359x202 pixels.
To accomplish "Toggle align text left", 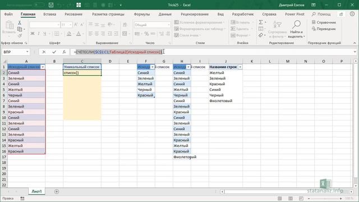I will 90,34.
